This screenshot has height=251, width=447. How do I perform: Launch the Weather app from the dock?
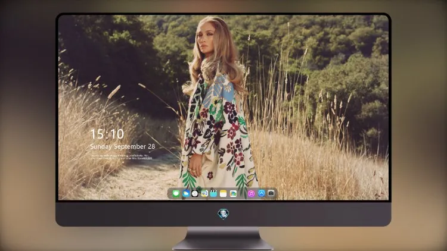[186, 194]
